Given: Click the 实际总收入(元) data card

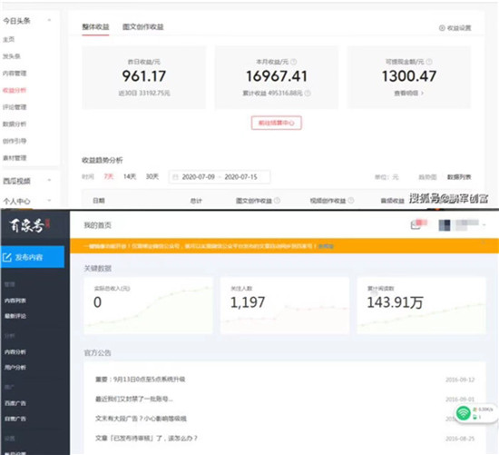Looking at the screenshot, I should click(x=148, y=305).
